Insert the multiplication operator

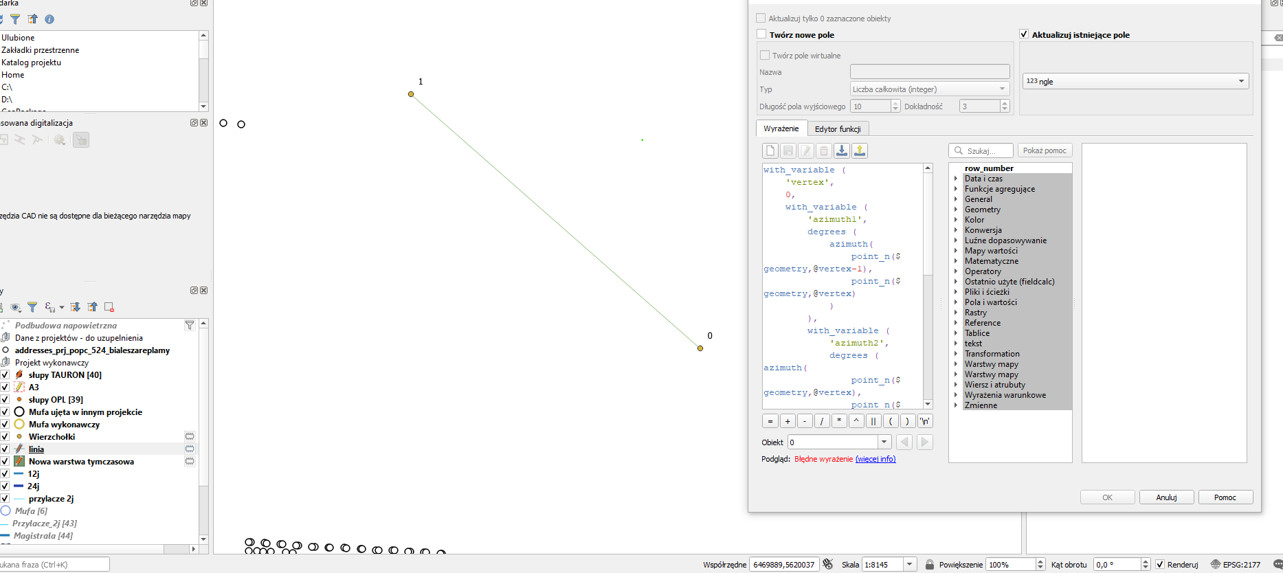pos(839,421)
